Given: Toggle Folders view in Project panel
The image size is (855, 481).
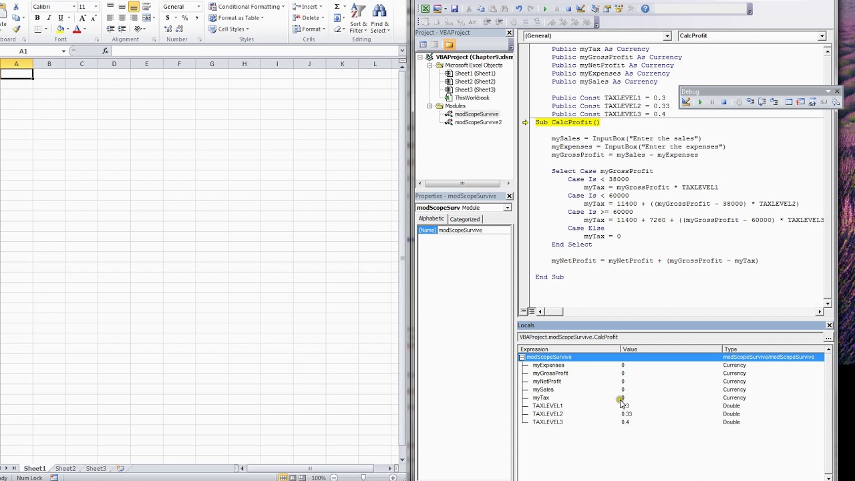Looking at the screenshot, I should coord(449,44).
